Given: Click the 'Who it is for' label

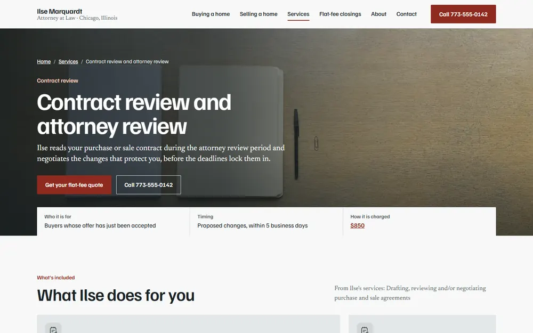Looking at the screenshot, I should point(58,216).
